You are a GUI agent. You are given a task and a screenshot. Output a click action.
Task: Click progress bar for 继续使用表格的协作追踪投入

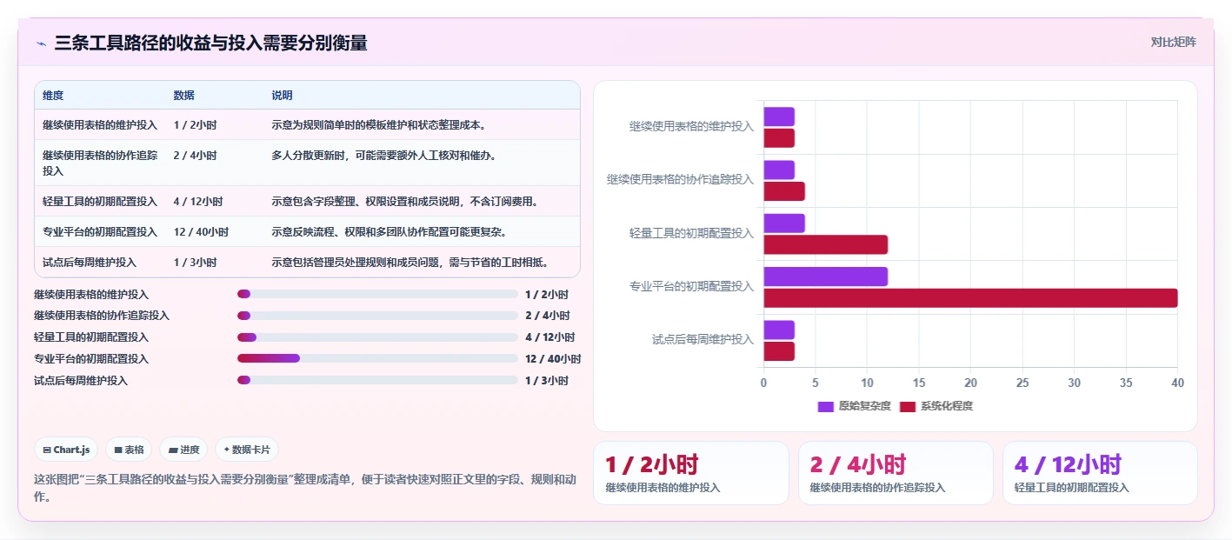tap(377, 316)
